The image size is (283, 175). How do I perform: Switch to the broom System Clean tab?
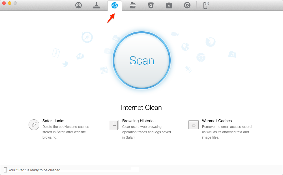97,5
